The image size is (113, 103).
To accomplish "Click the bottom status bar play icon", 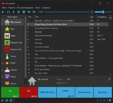I will coord(3,100).
